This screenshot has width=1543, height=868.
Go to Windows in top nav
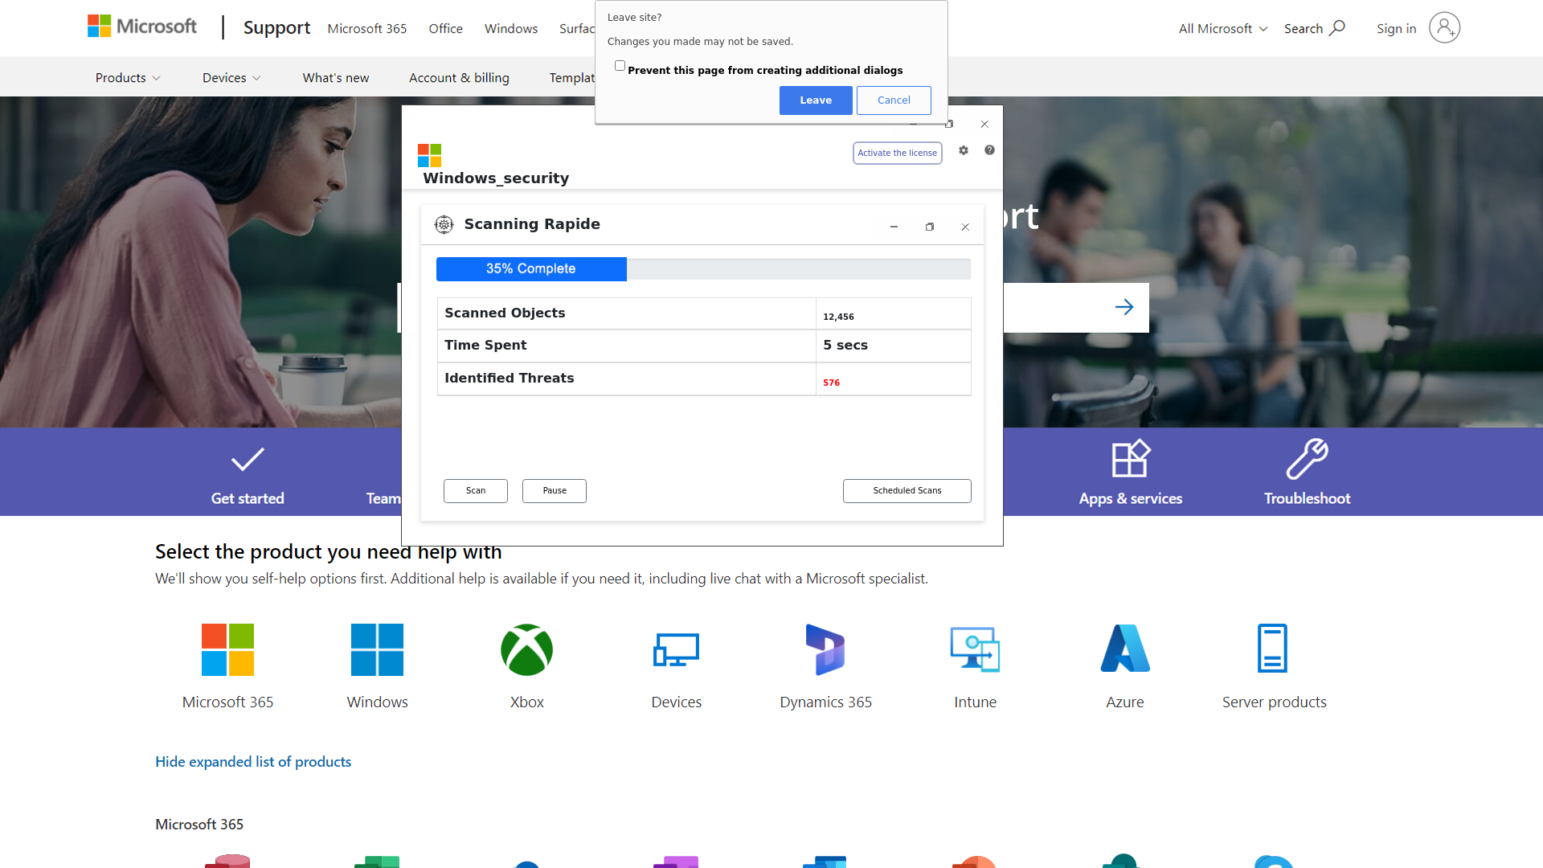[x=511, y=28]
